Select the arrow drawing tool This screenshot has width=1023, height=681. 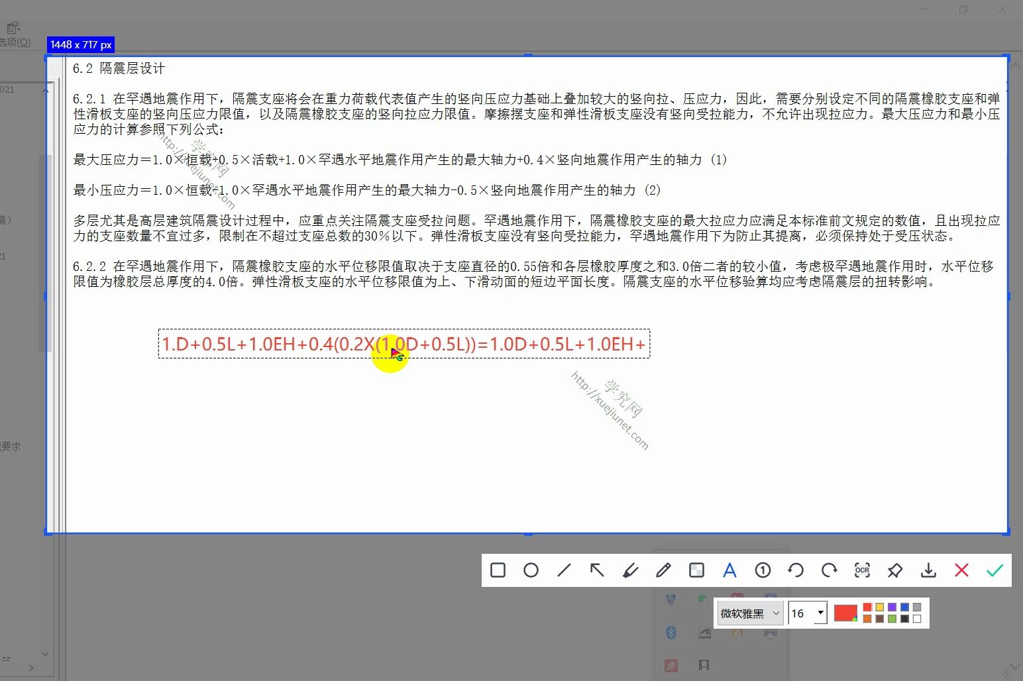click(x=597, y=570)
